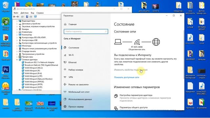Select the Сканер DrWeb desktop icon
This screenshot has height=118, width=210.
point(6,24)
